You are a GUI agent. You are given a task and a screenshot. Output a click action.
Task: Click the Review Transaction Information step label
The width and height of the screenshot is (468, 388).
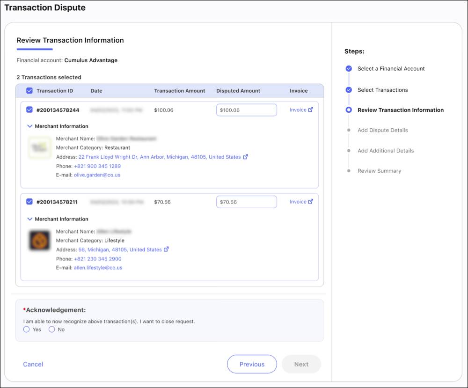click(x=401, y=110)
